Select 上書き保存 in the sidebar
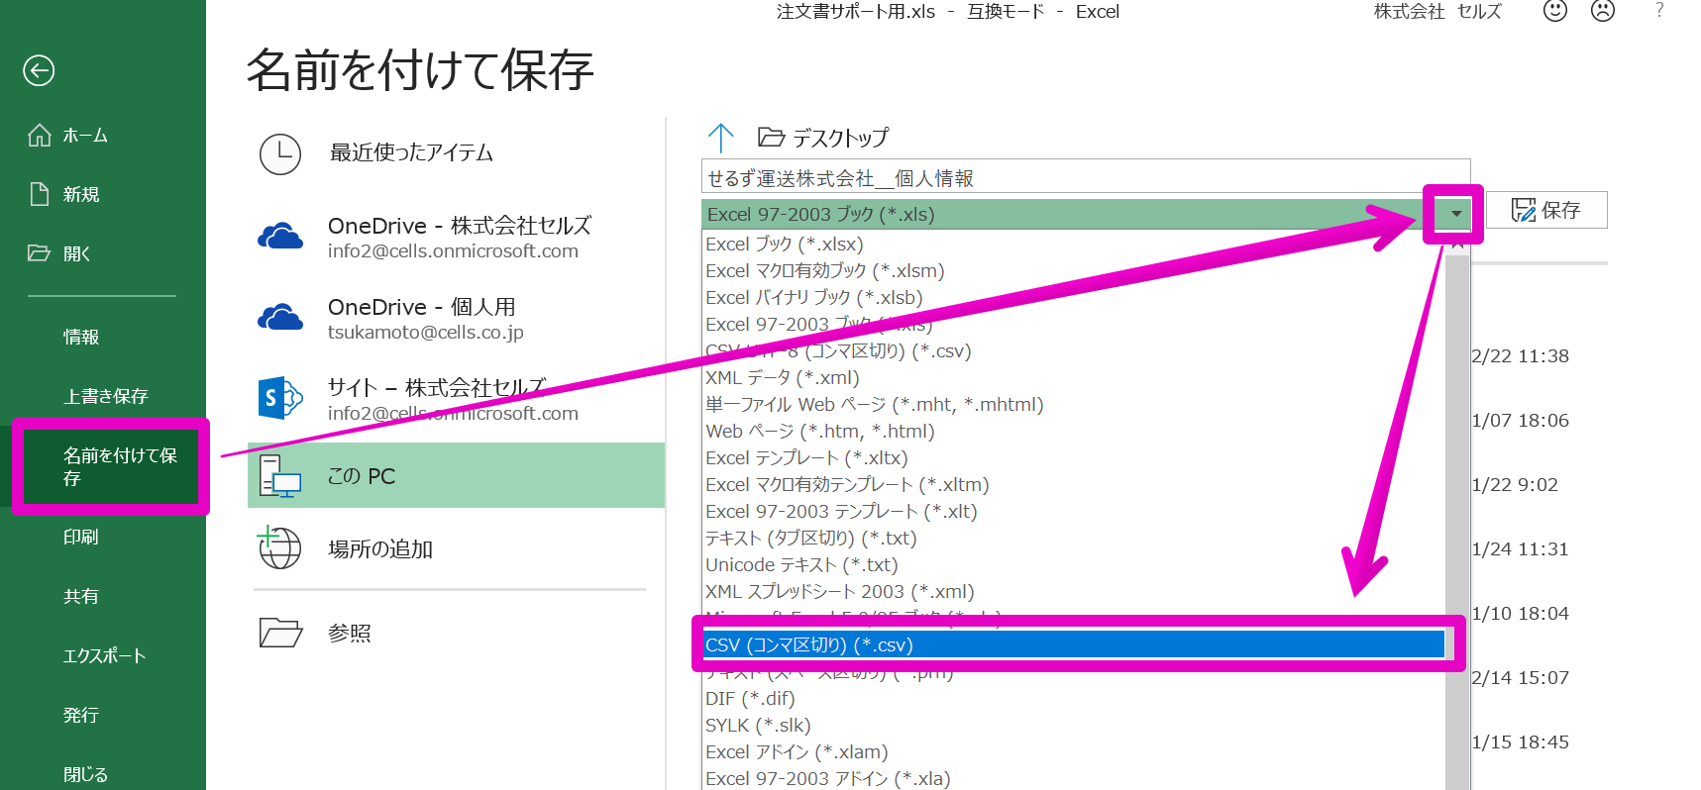The height and width of the screenshot is (790, 1701). [106, 396]
